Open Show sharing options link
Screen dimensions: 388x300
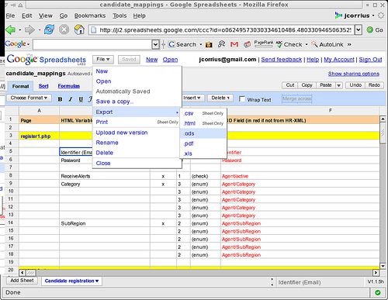(x=354, y=74)
